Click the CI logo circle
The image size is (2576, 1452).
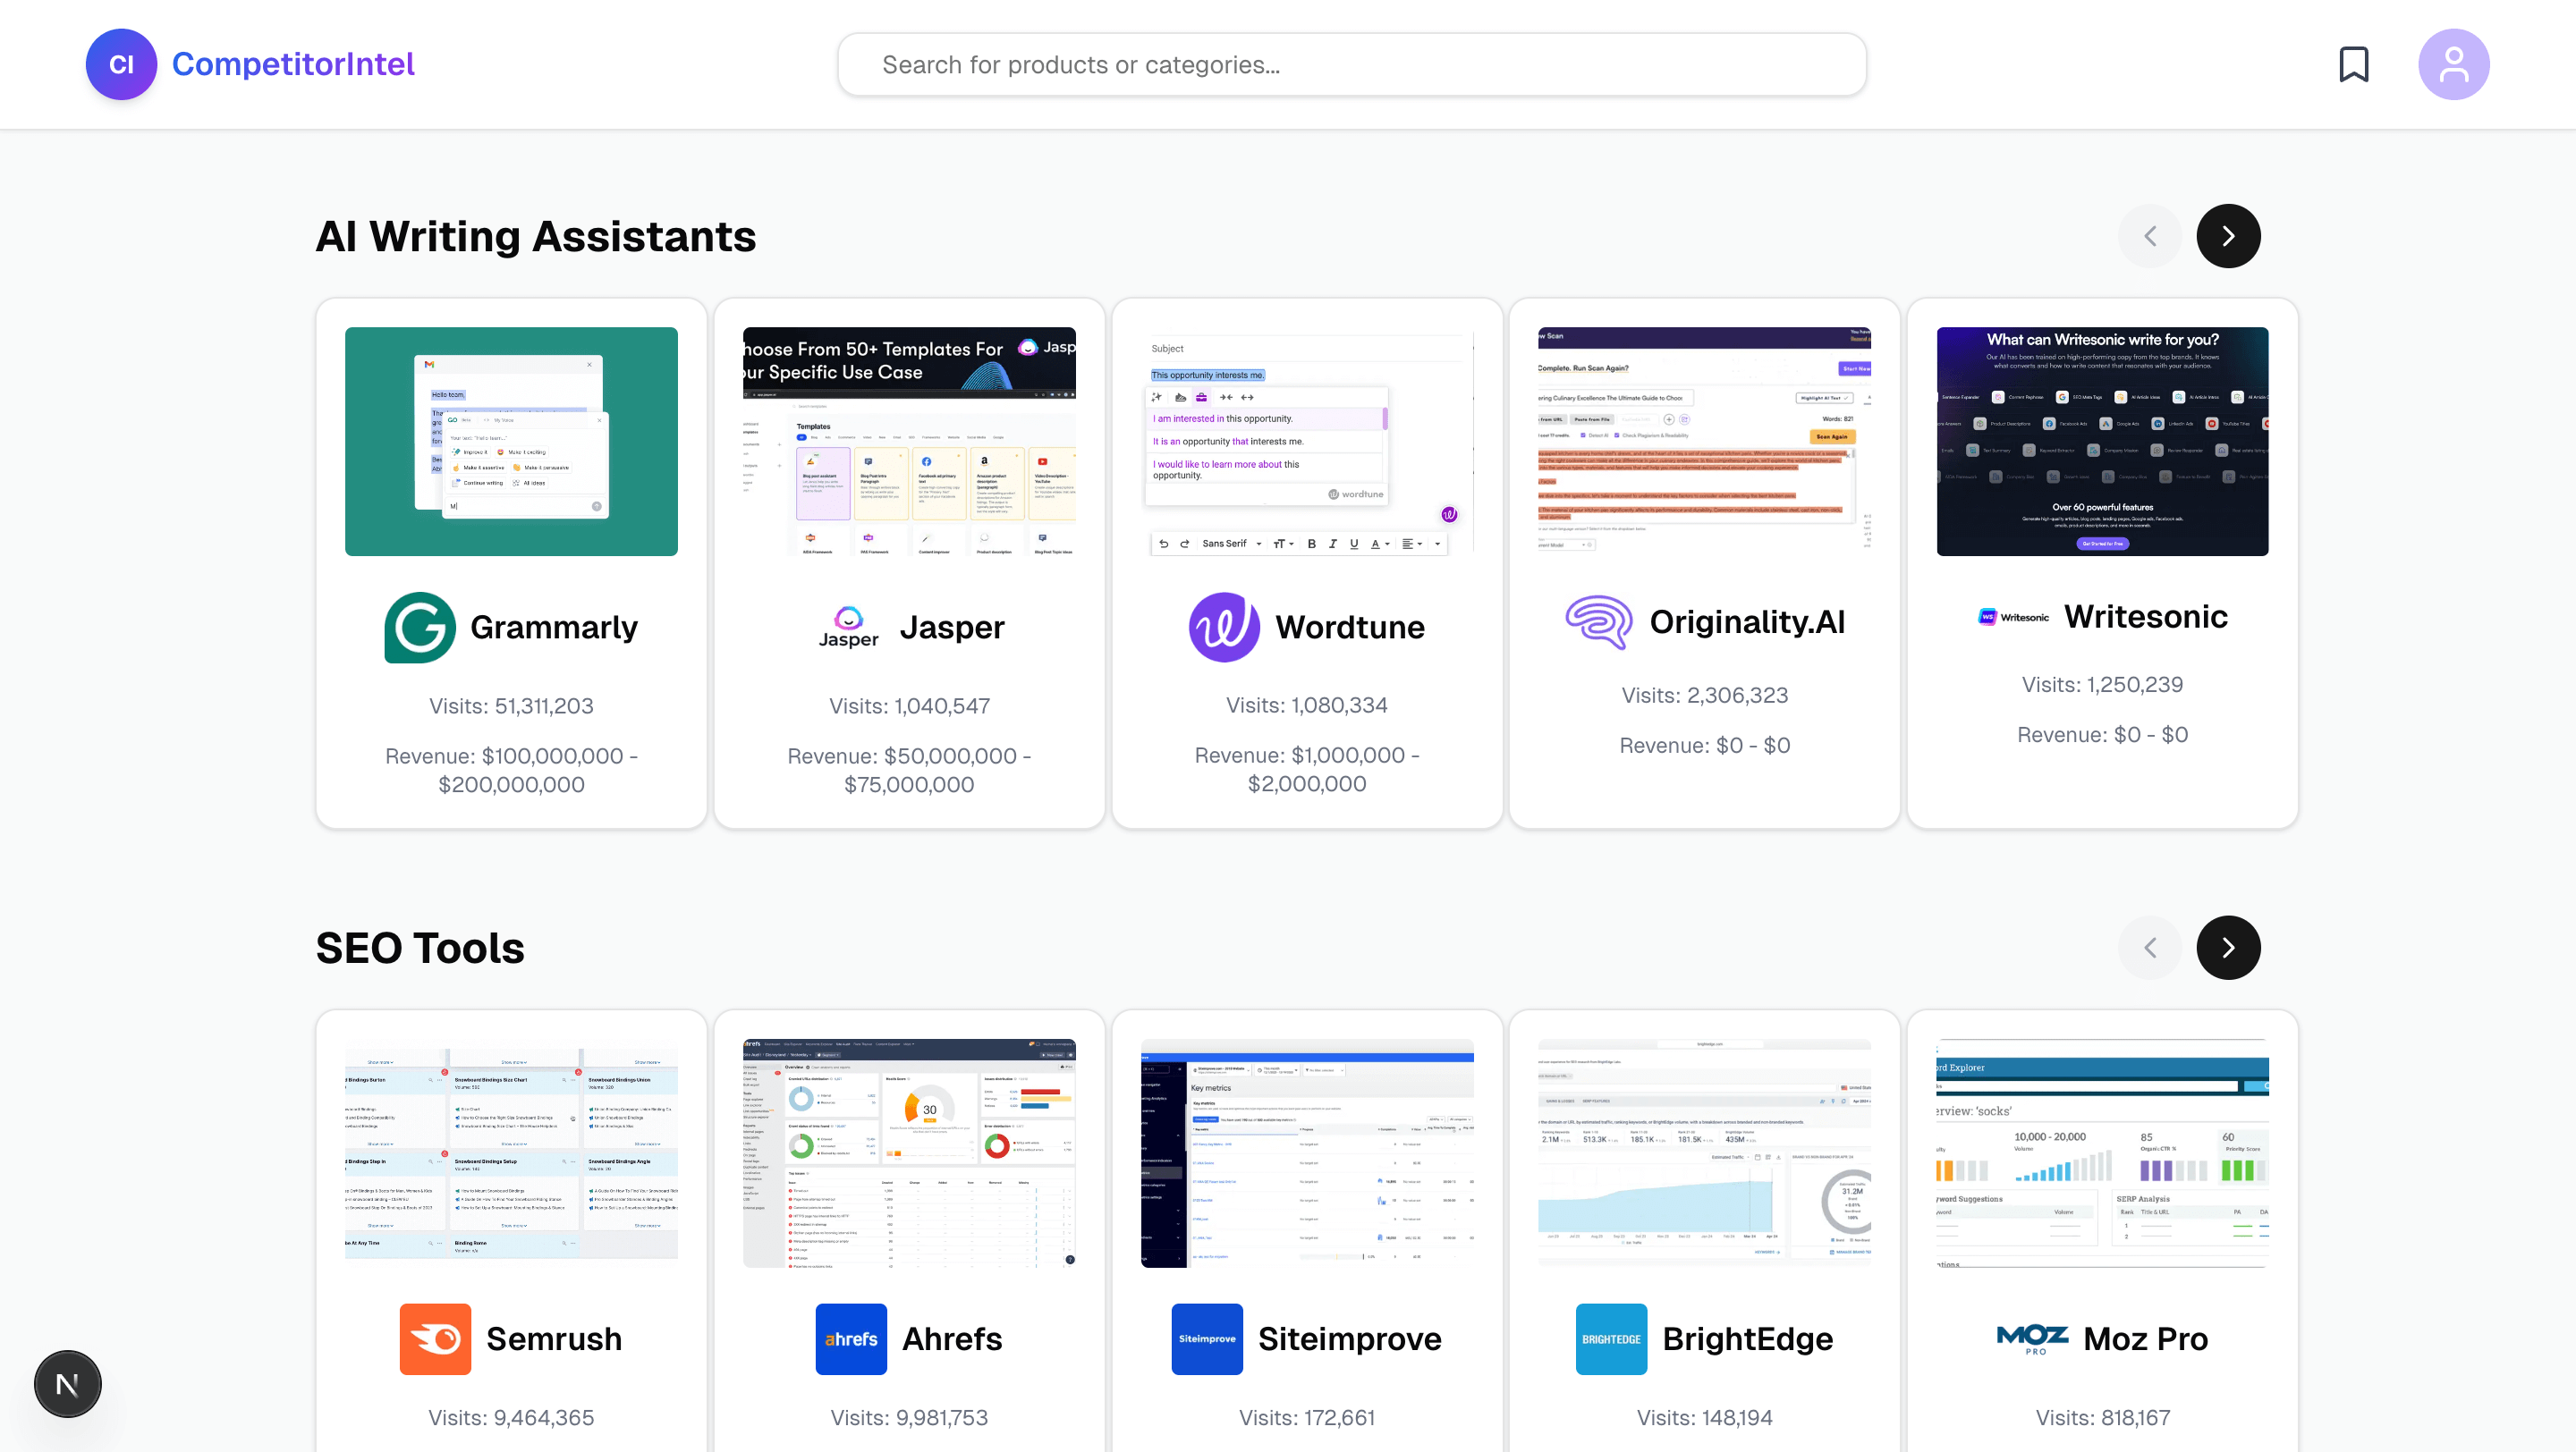click(x=121, y=64)
